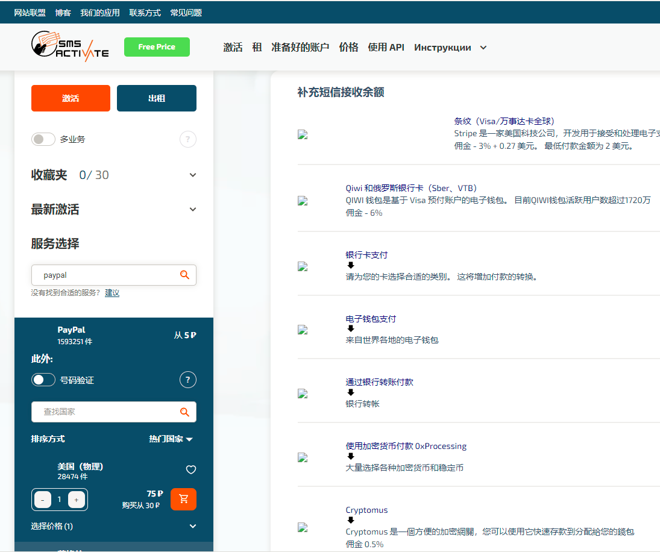Turn on the 号码验证 toggle
Image resolution: width=660 pixels, height=552 pixels.
tap(43, 380)
